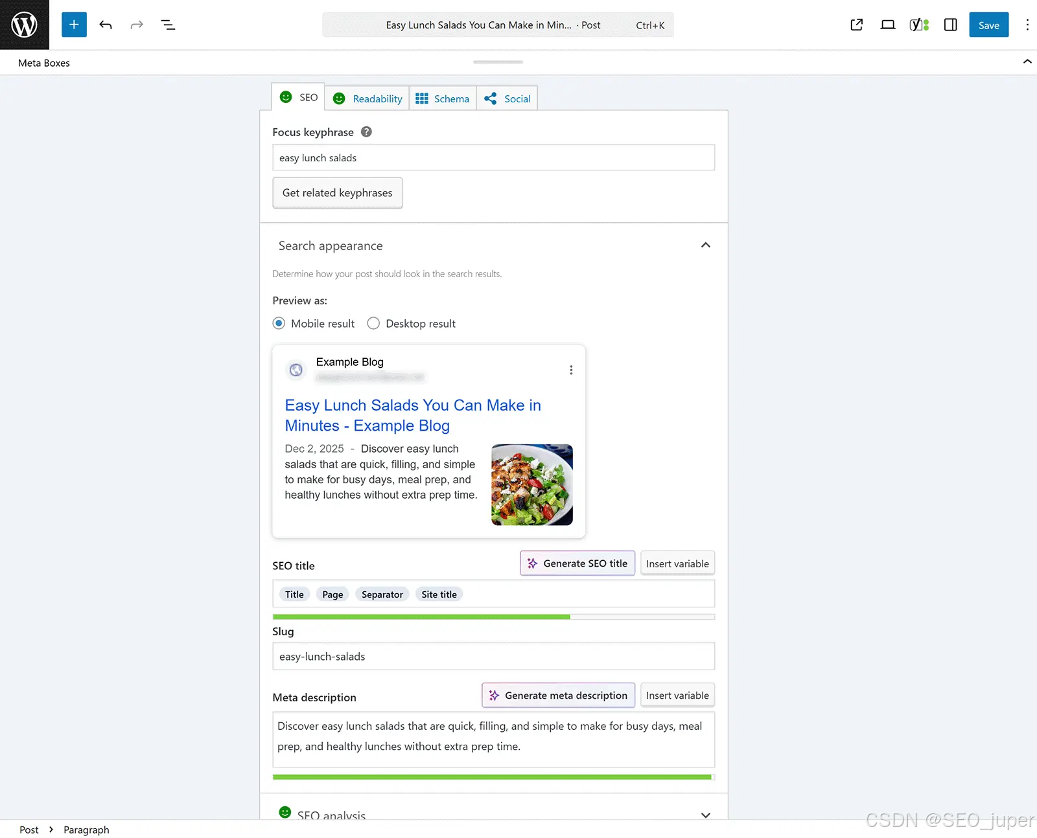Open the snippet preview three-dot menu
The height and width of the screenshot is (838, 1037).
pos(571,370)
